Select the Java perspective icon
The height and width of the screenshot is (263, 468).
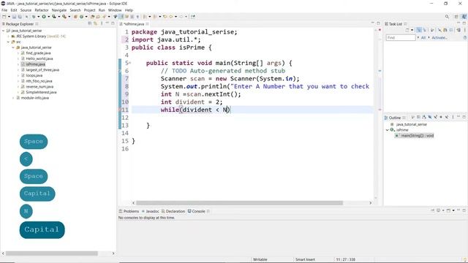click(464, 17)
